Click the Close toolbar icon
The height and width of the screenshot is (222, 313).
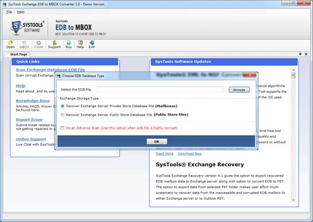point(38,44)
